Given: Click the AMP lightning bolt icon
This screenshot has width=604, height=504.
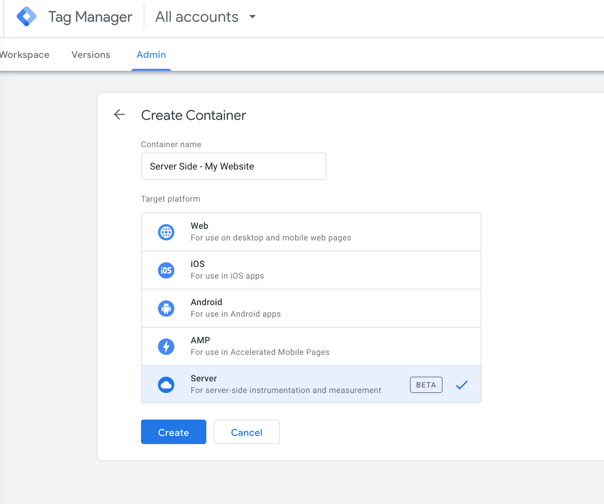Looking at the screenshot, I should 166,347.
